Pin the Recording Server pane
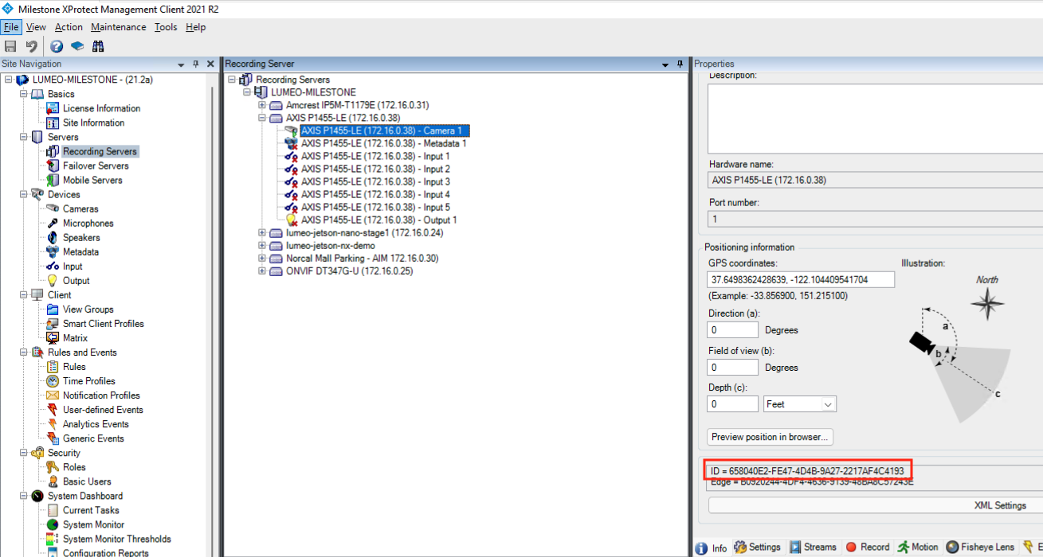This screenshot has width=1043, height=557. (680, 64)
